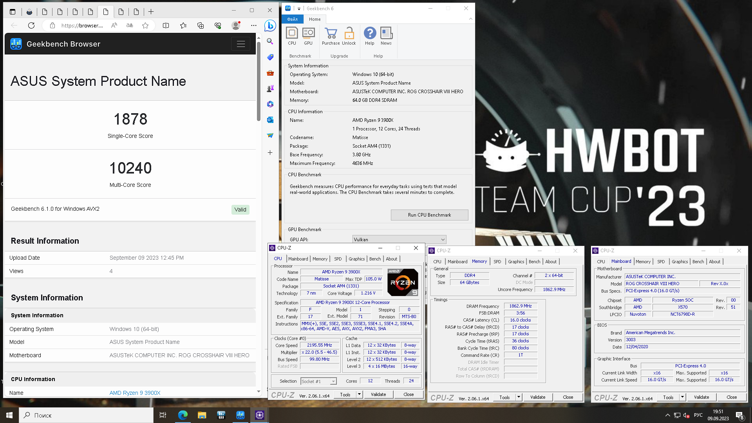This screenshot has width=752, height=423.
Task: Open Task View on the taskbar
Action: click(x=163, y=415)
